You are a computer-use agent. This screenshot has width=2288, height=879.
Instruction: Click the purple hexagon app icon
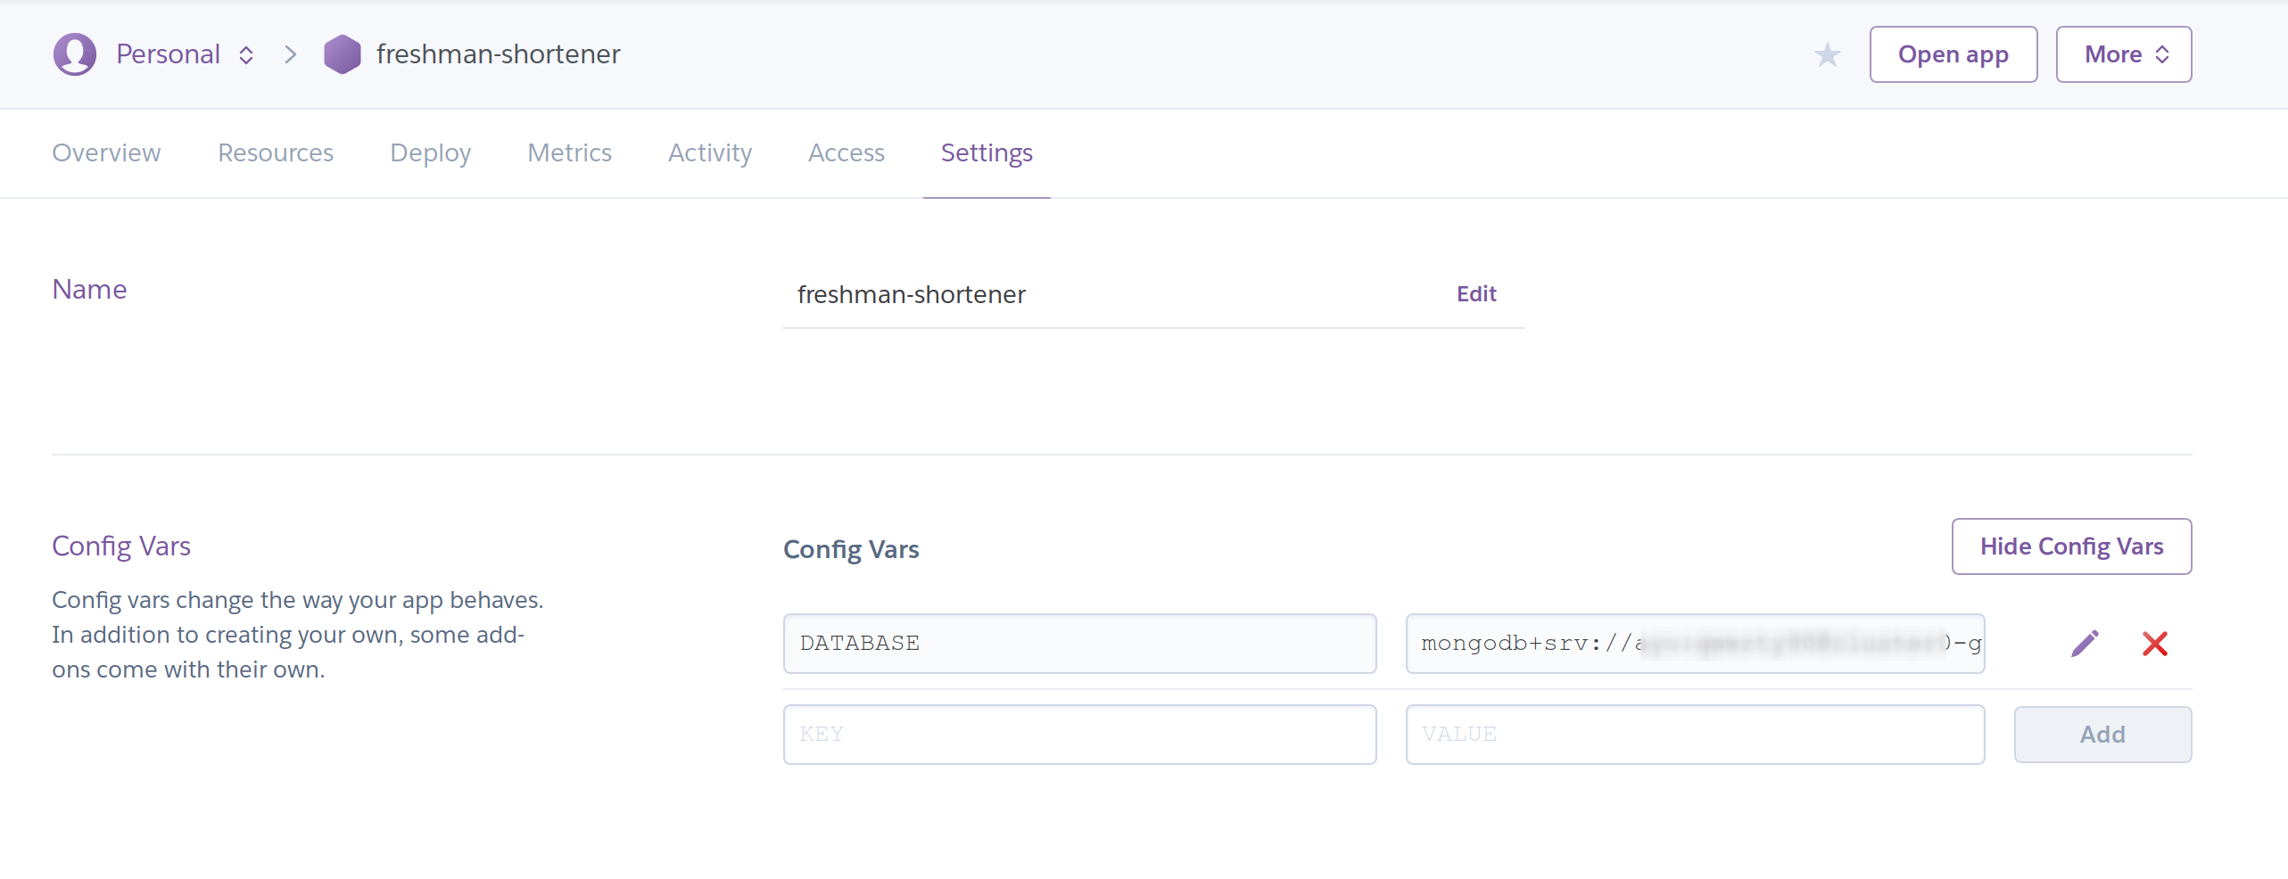[x=342, y=54]
